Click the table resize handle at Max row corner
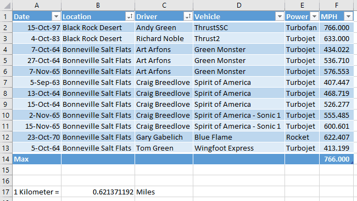The width and height of the screenshot is (357, 201). pyautogui.click(x=352, y=163)
